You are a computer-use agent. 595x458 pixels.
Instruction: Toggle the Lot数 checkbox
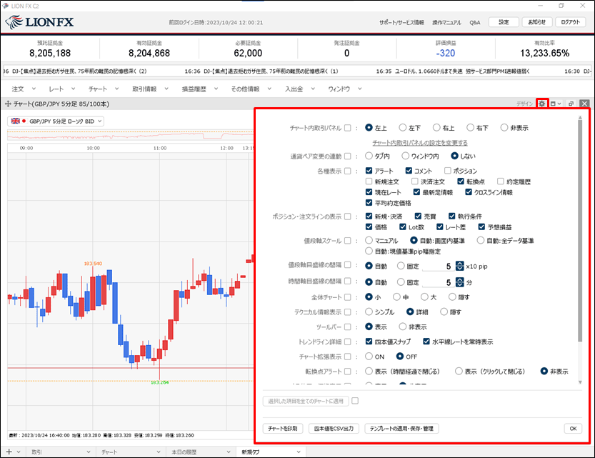tap(403, 227)
